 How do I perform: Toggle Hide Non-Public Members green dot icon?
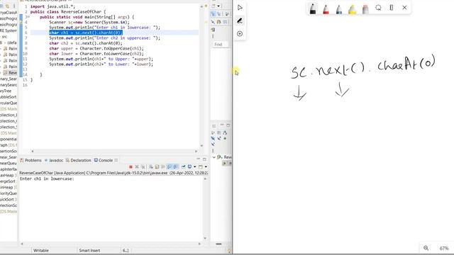coord(225,139)
